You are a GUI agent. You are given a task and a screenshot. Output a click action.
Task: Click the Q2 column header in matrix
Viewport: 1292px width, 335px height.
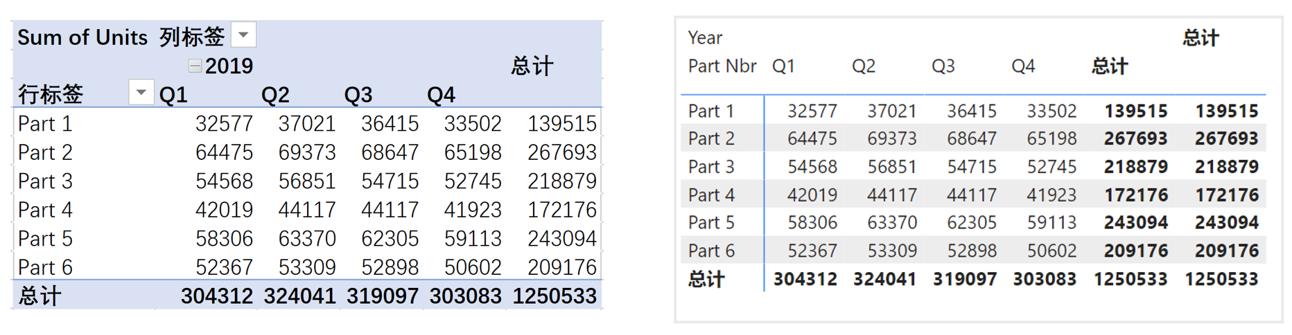864,66
